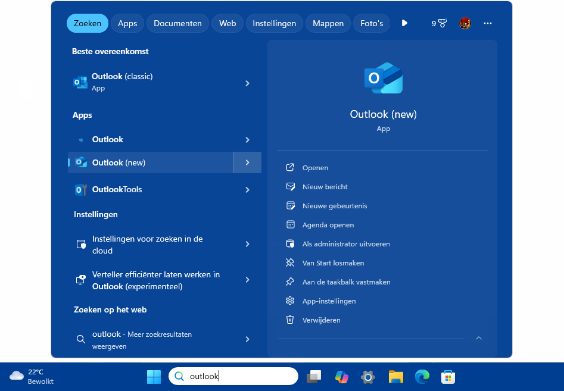Click the taskbar search box with outlook
The image size is (564, 391).
[233, 376]
